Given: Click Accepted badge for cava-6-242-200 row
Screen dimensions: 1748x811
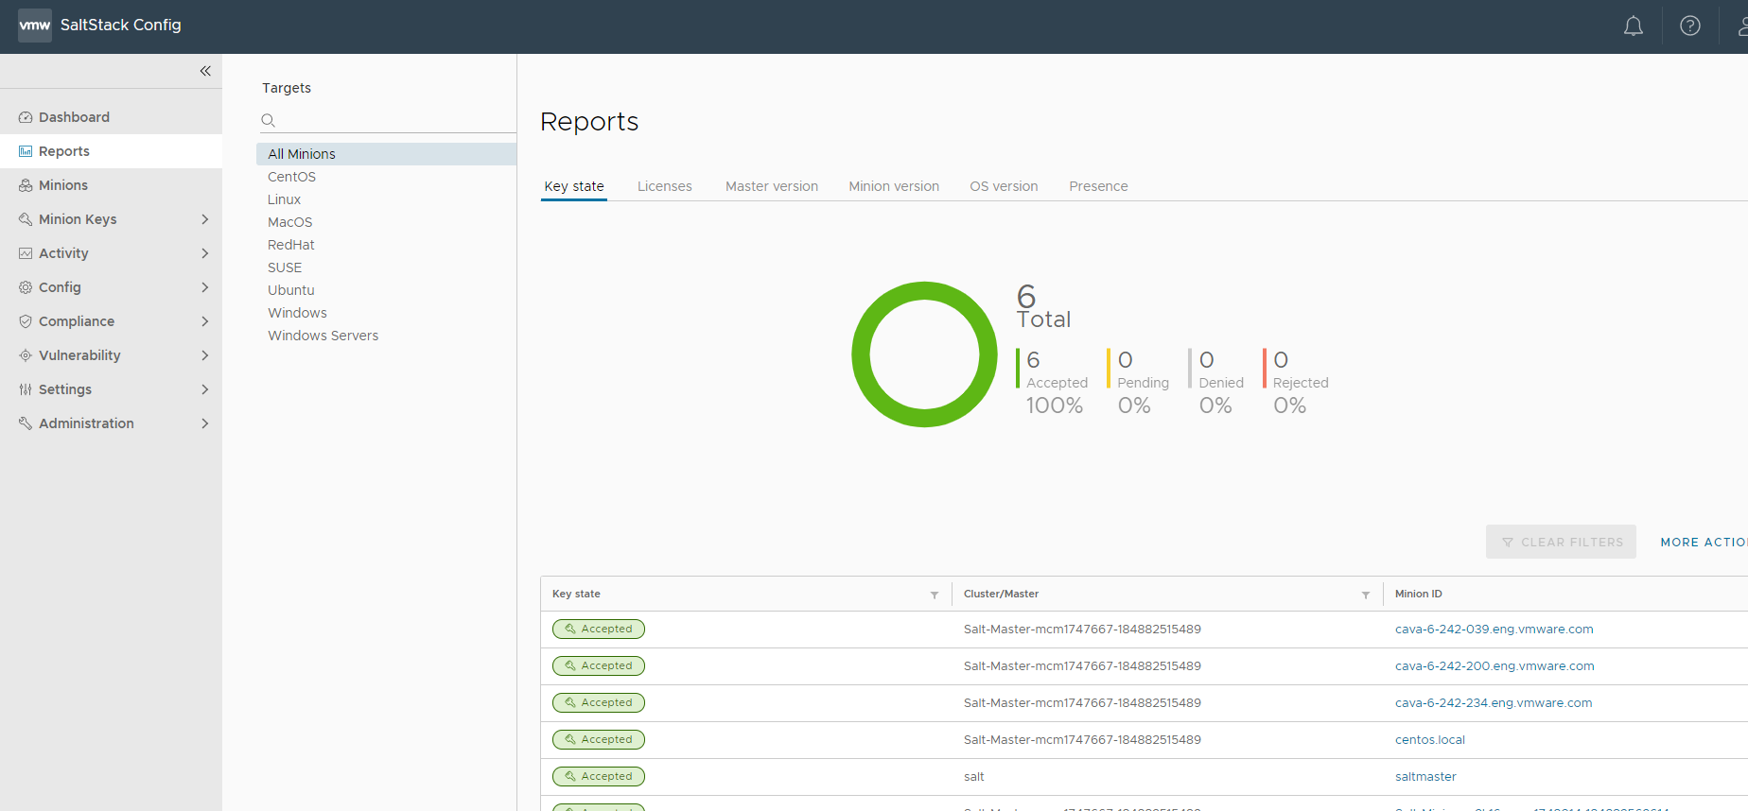Looking at the screenshot, I should 599,666.
